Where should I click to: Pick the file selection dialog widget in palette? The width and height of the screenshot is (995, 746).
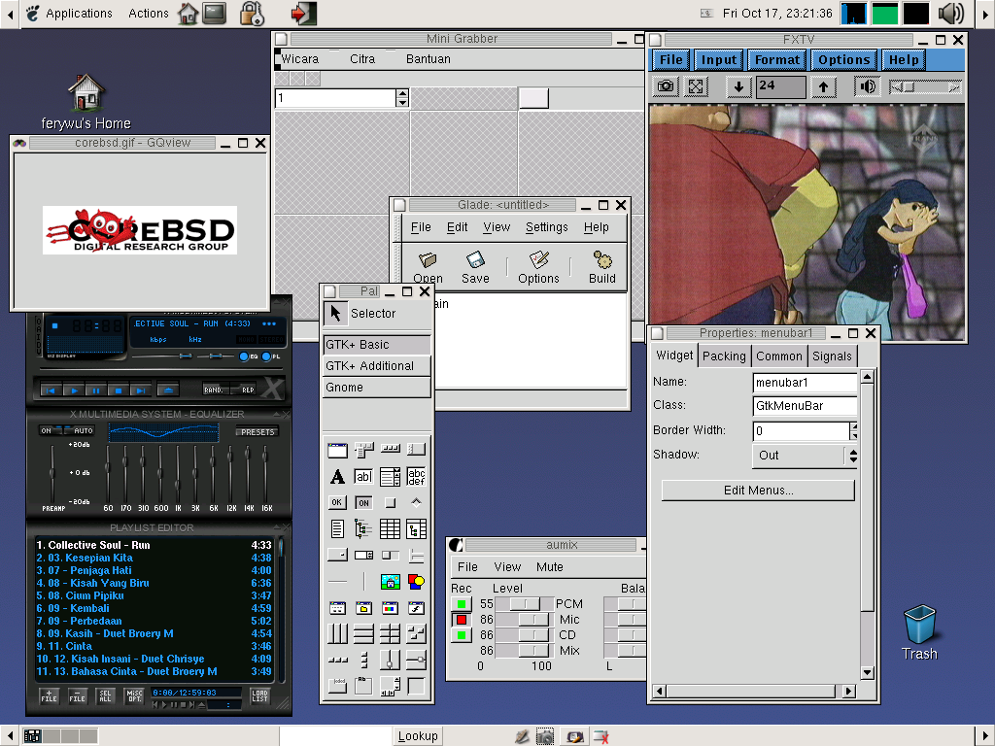pos(363,608)
